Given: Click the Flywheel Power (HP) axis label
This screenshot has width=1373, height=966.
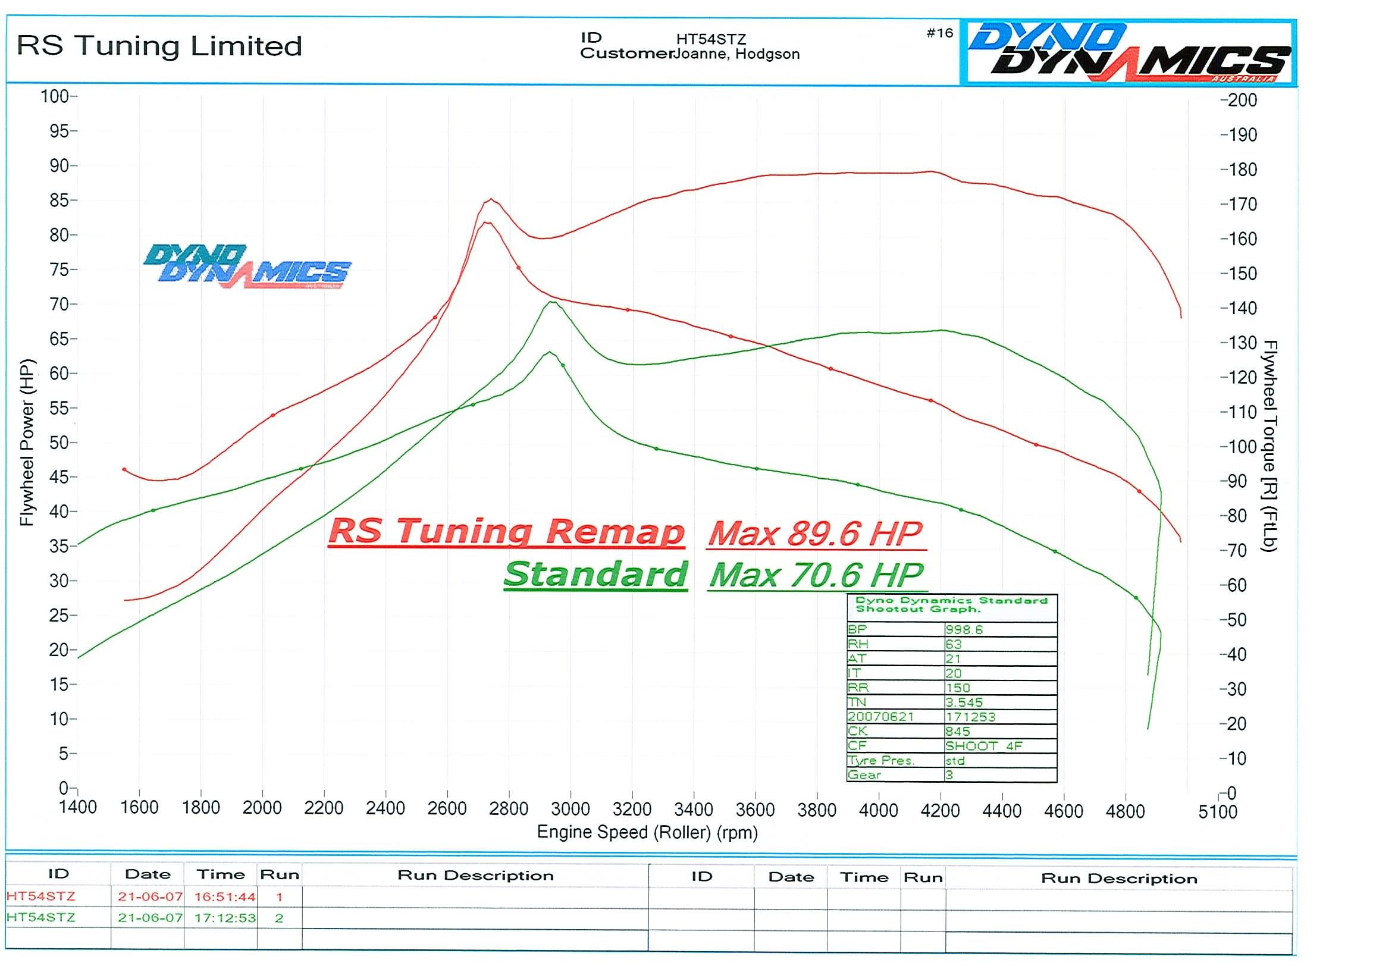Looking at the screenshot, I should click(x=27, y=443).
